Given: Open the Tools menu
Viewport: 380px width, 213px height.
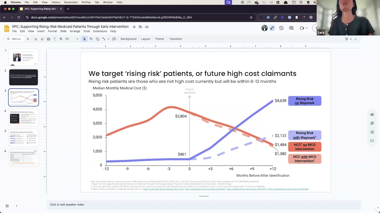Looking at the screenshot, I should [87, 31].
